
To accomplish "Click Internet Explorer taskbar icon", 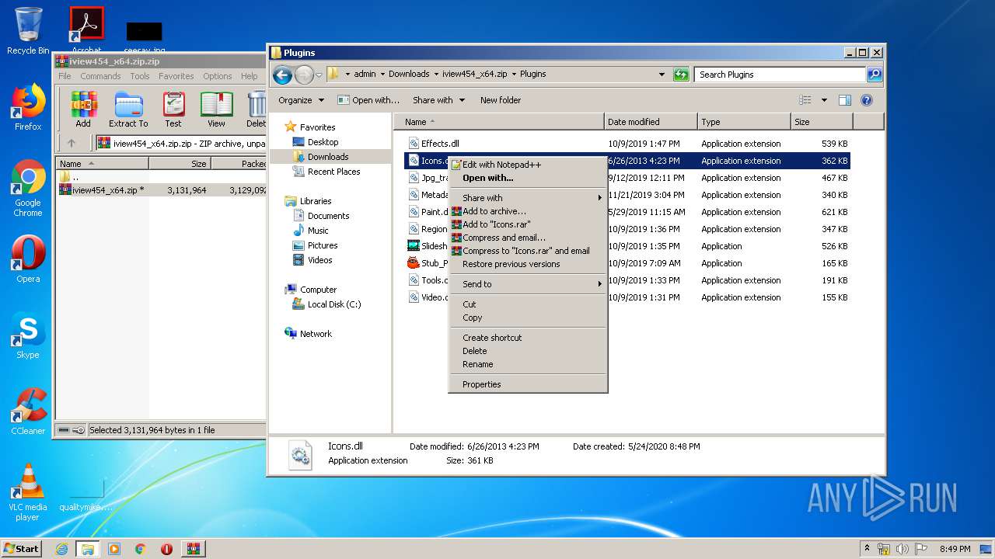I will [x=61, y=549].
